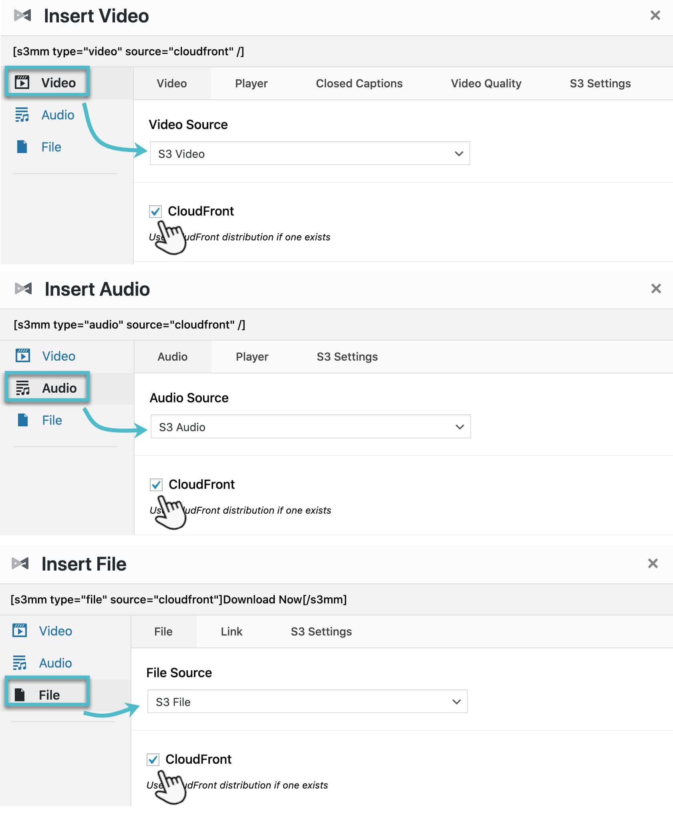Select File tab in Insert File top bar

pyautogui.click(x=163, y=631)
